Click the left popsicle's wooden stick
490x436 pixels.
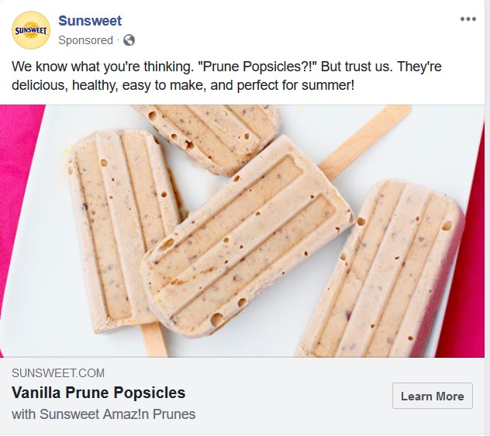(x=154, y=339)
